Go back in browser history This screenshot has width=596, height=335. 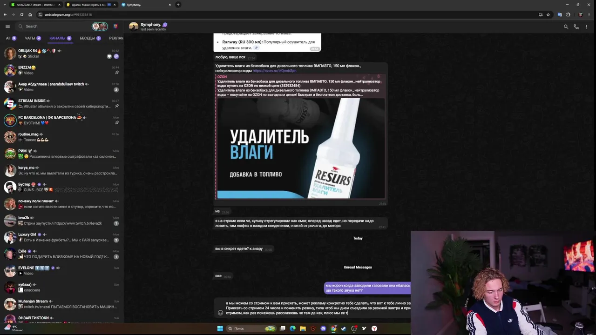click(x=5, y=14)
